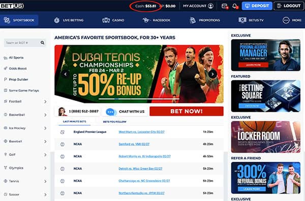
Task: Open the messages envelope icon
Action: click(x=225, y=6)
